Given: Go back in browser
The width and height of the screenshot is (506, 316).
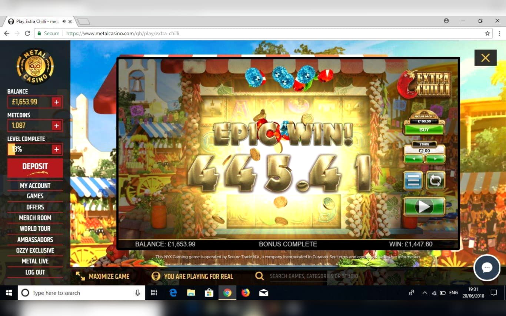Looking at the screenshot, I should coord(7,33).
